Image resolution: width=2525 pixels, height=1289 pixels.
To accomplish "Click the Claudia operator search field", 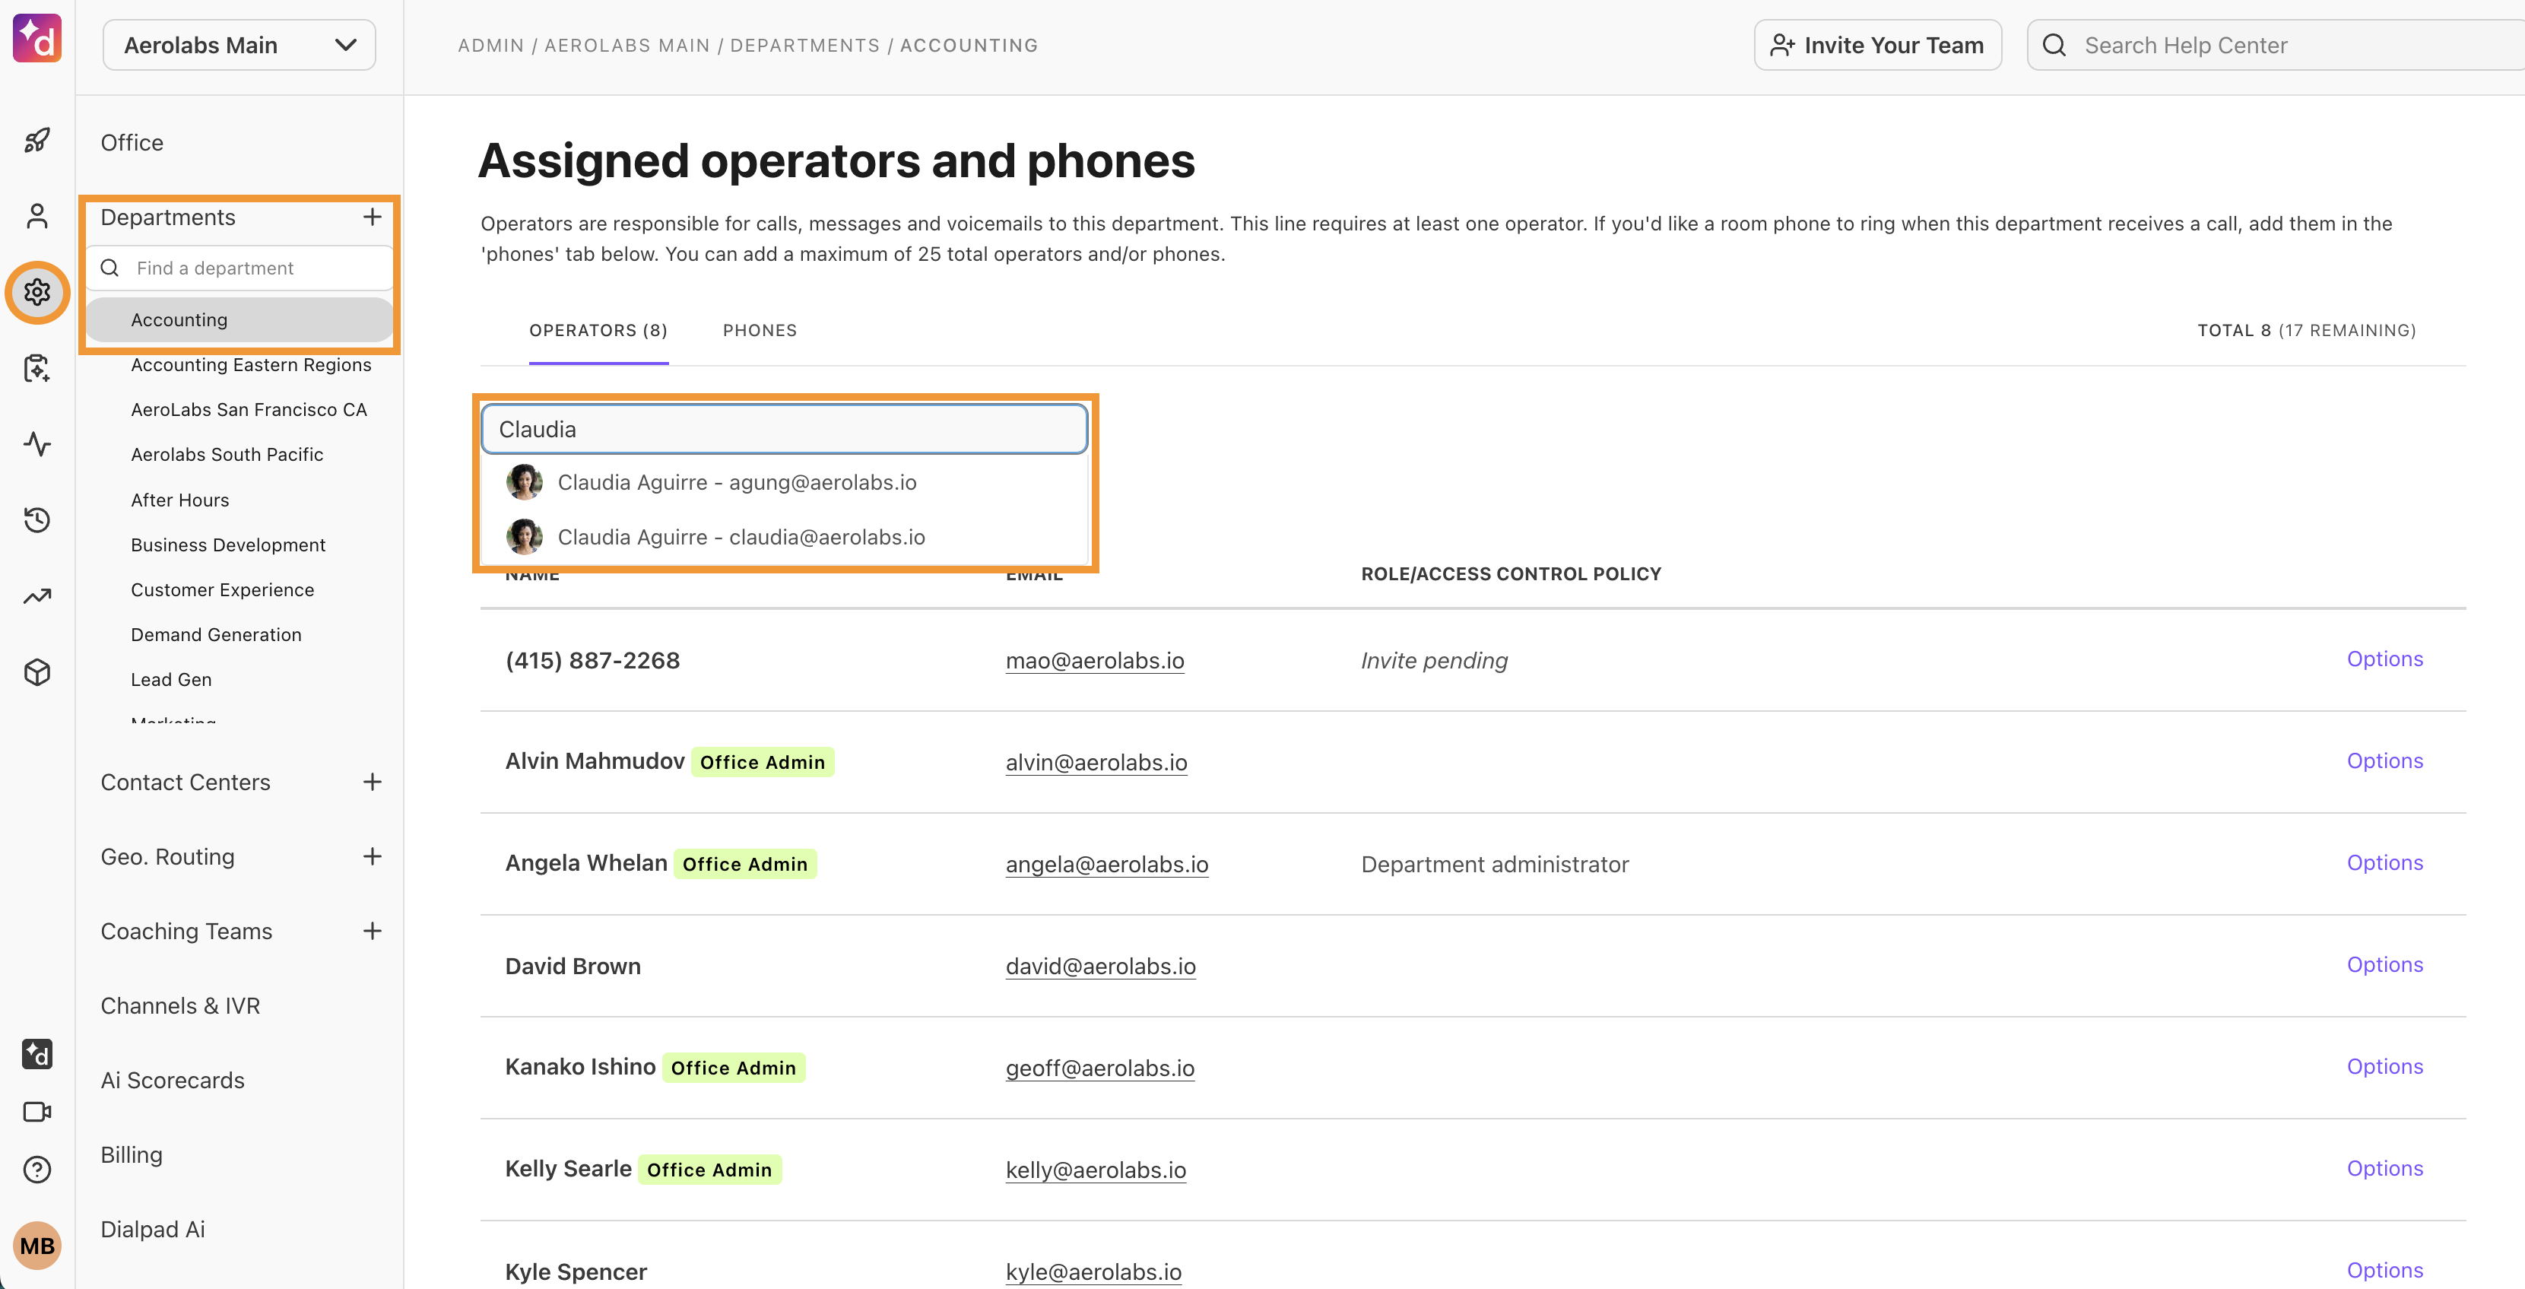I will [784, 430].
